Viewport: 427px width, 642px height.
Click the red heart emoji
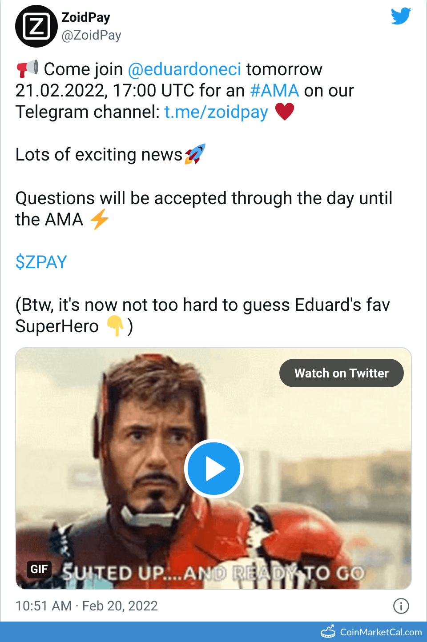(285, 111)
